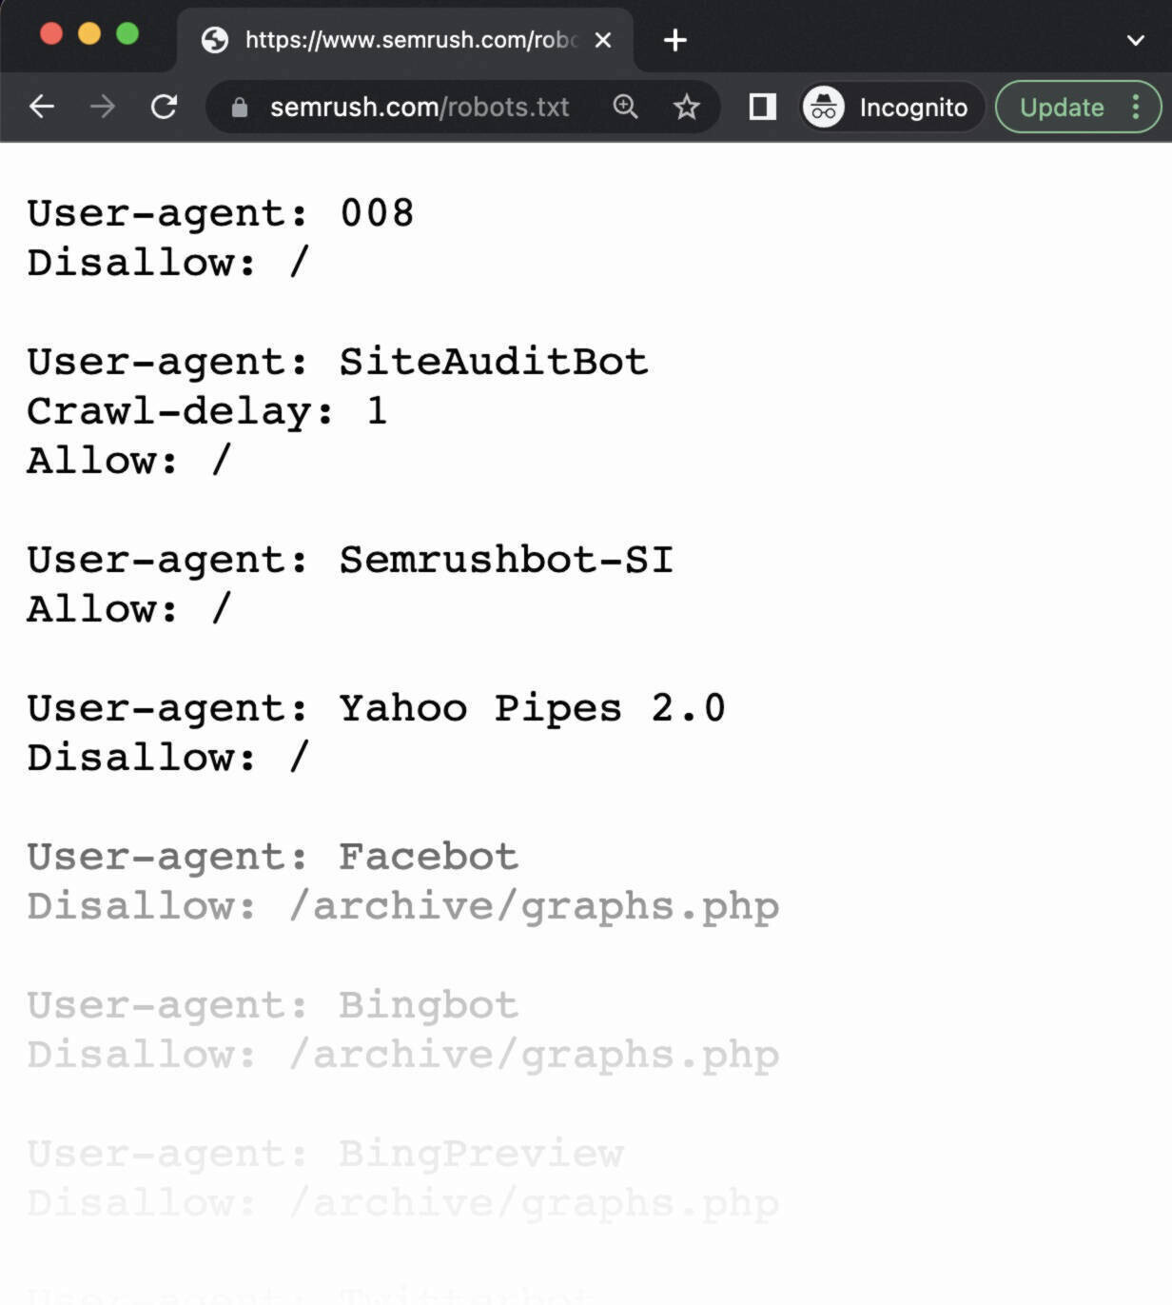Screen dimensions: 1172x1305
Task: Select the semrush.com robots.txt tab
Action: click(400, 40)
